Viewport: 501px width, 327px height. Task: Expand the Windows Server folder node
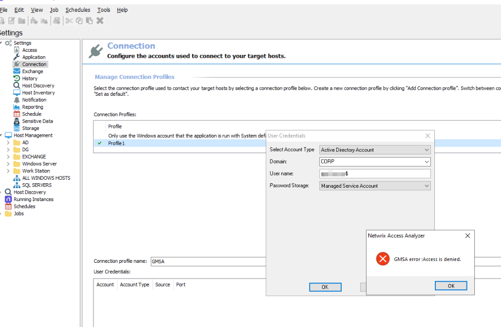pyautogui.click(x=8, y=163)
